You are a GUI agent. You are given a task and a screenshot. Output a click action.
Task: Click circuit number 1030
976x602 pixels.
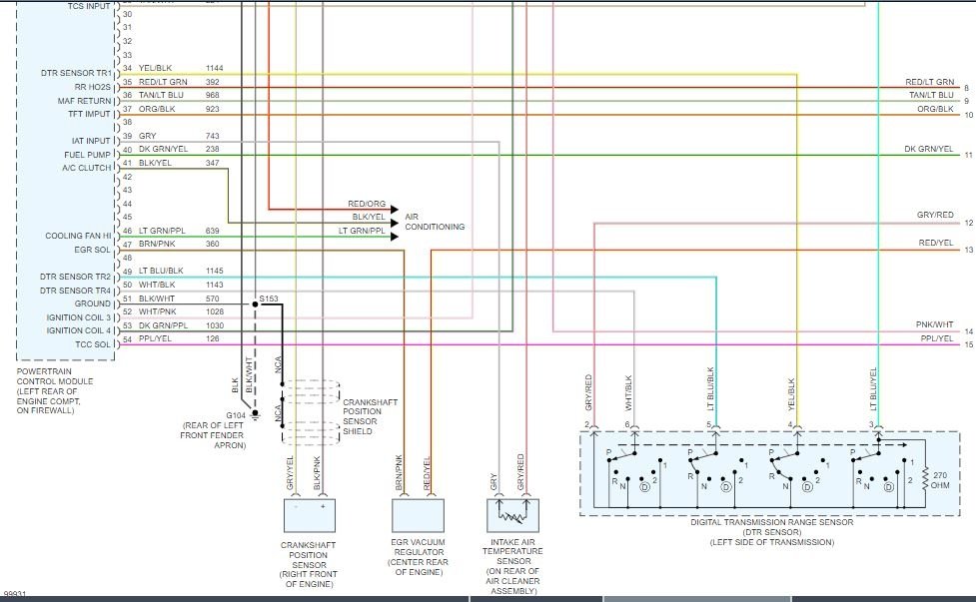tap(214, 325)
